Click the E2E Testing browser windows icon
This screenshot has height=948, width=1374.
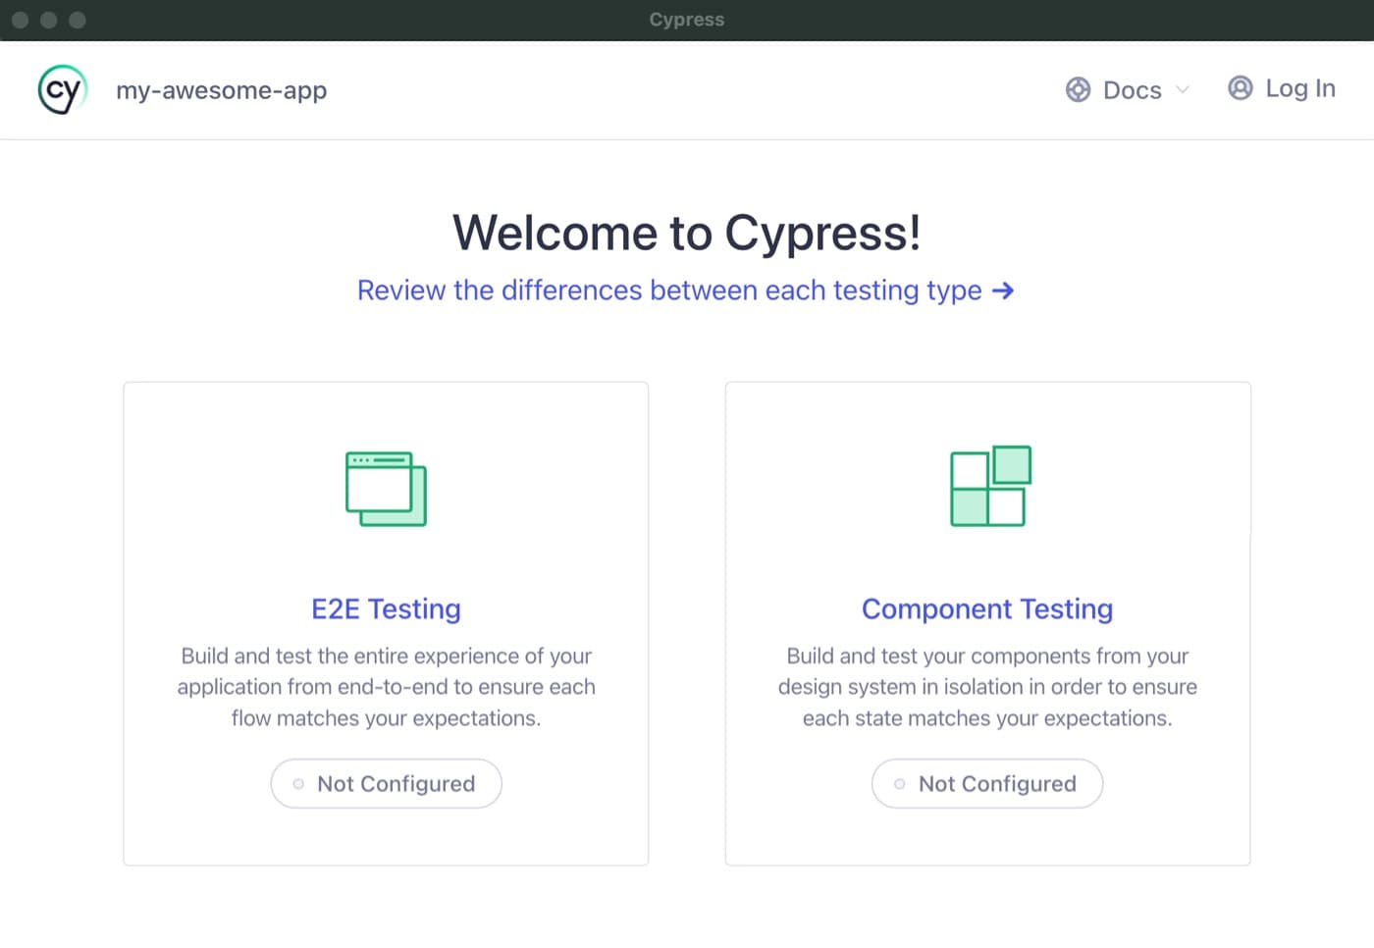pos(386,489)
